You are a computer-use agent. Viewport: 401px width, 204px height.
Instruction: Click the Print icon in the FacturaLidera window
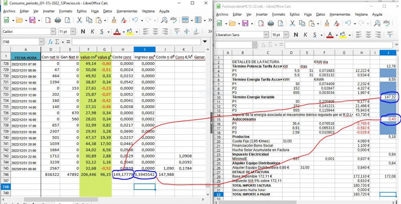pos(271,23)
